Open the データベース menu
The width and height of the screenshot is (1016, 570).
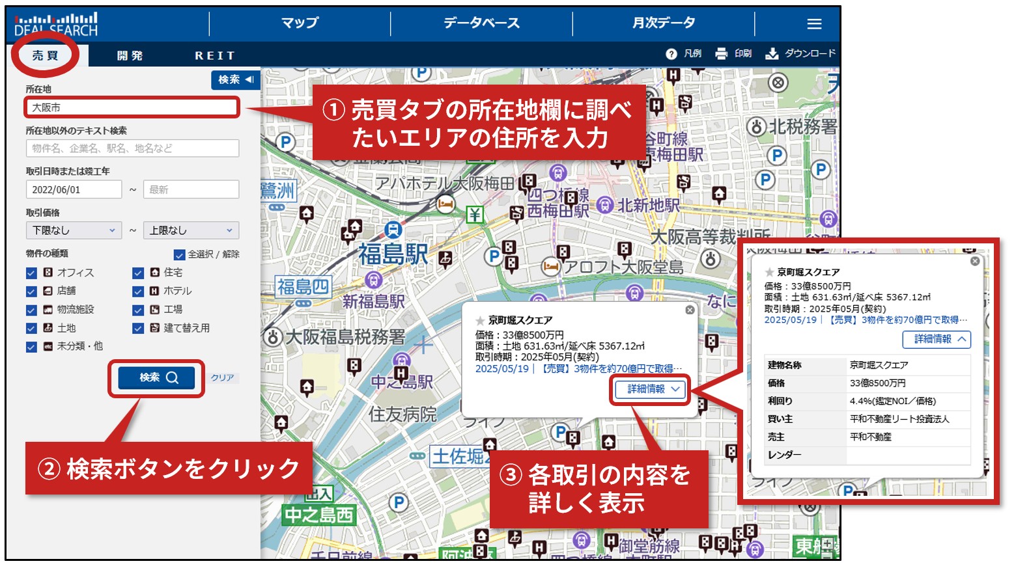point(481,23)
